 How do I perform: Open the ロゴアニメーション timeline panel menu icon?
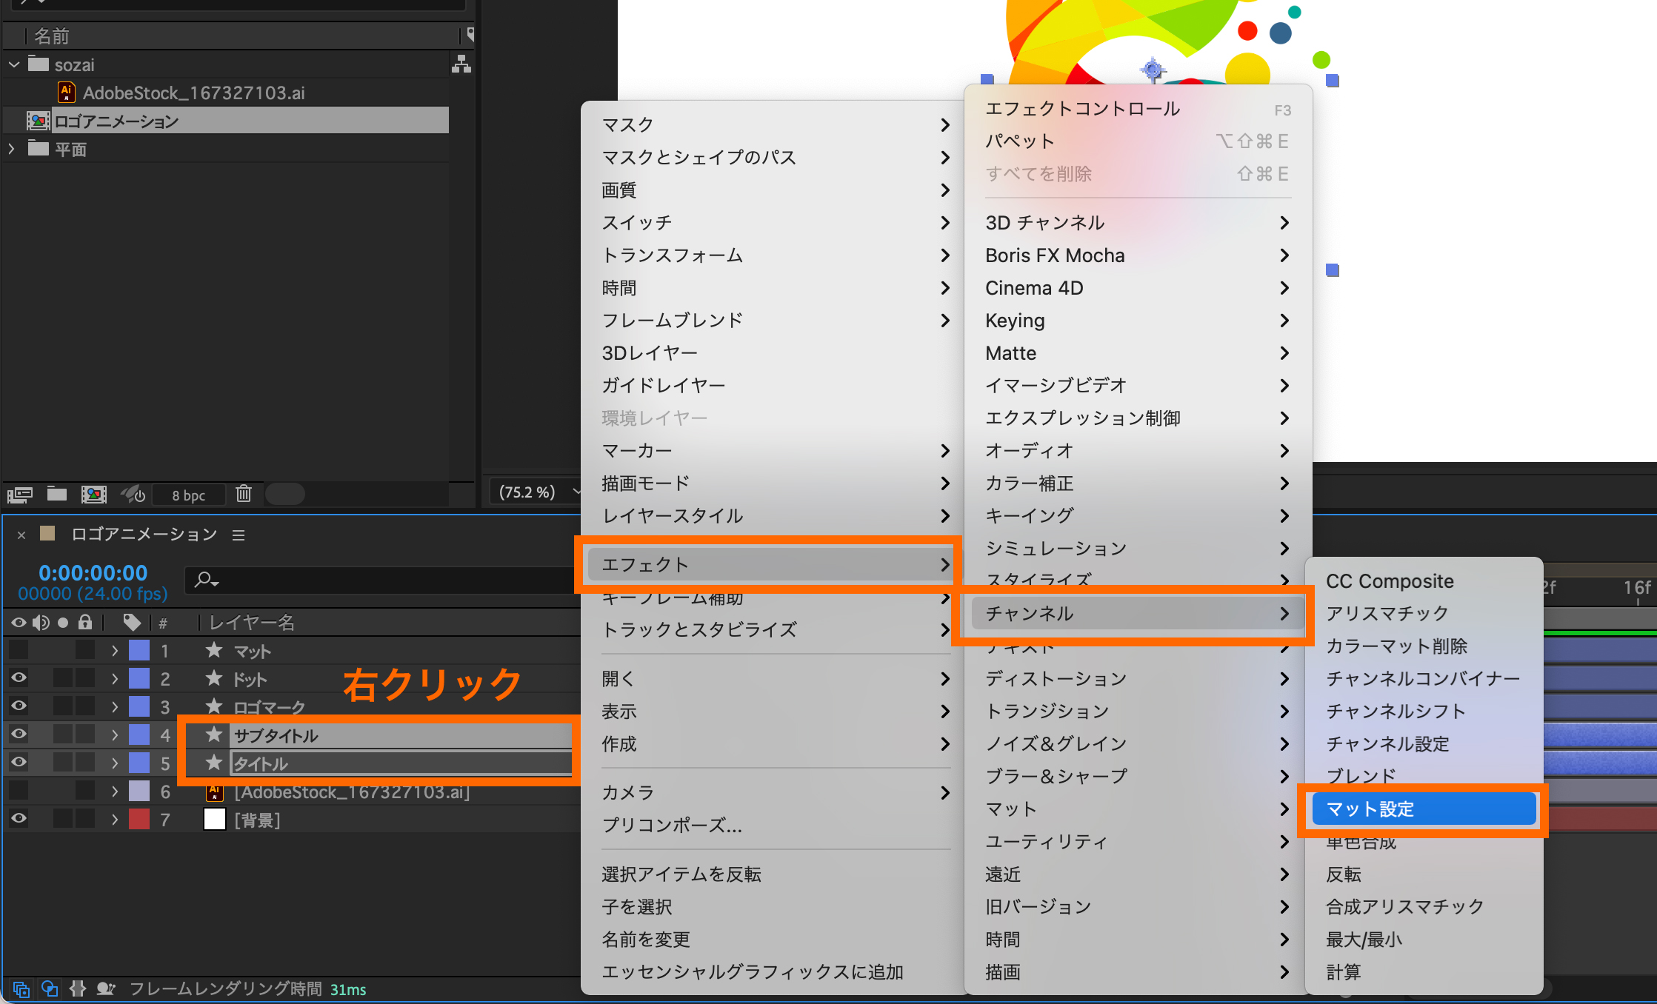point(239,535)
